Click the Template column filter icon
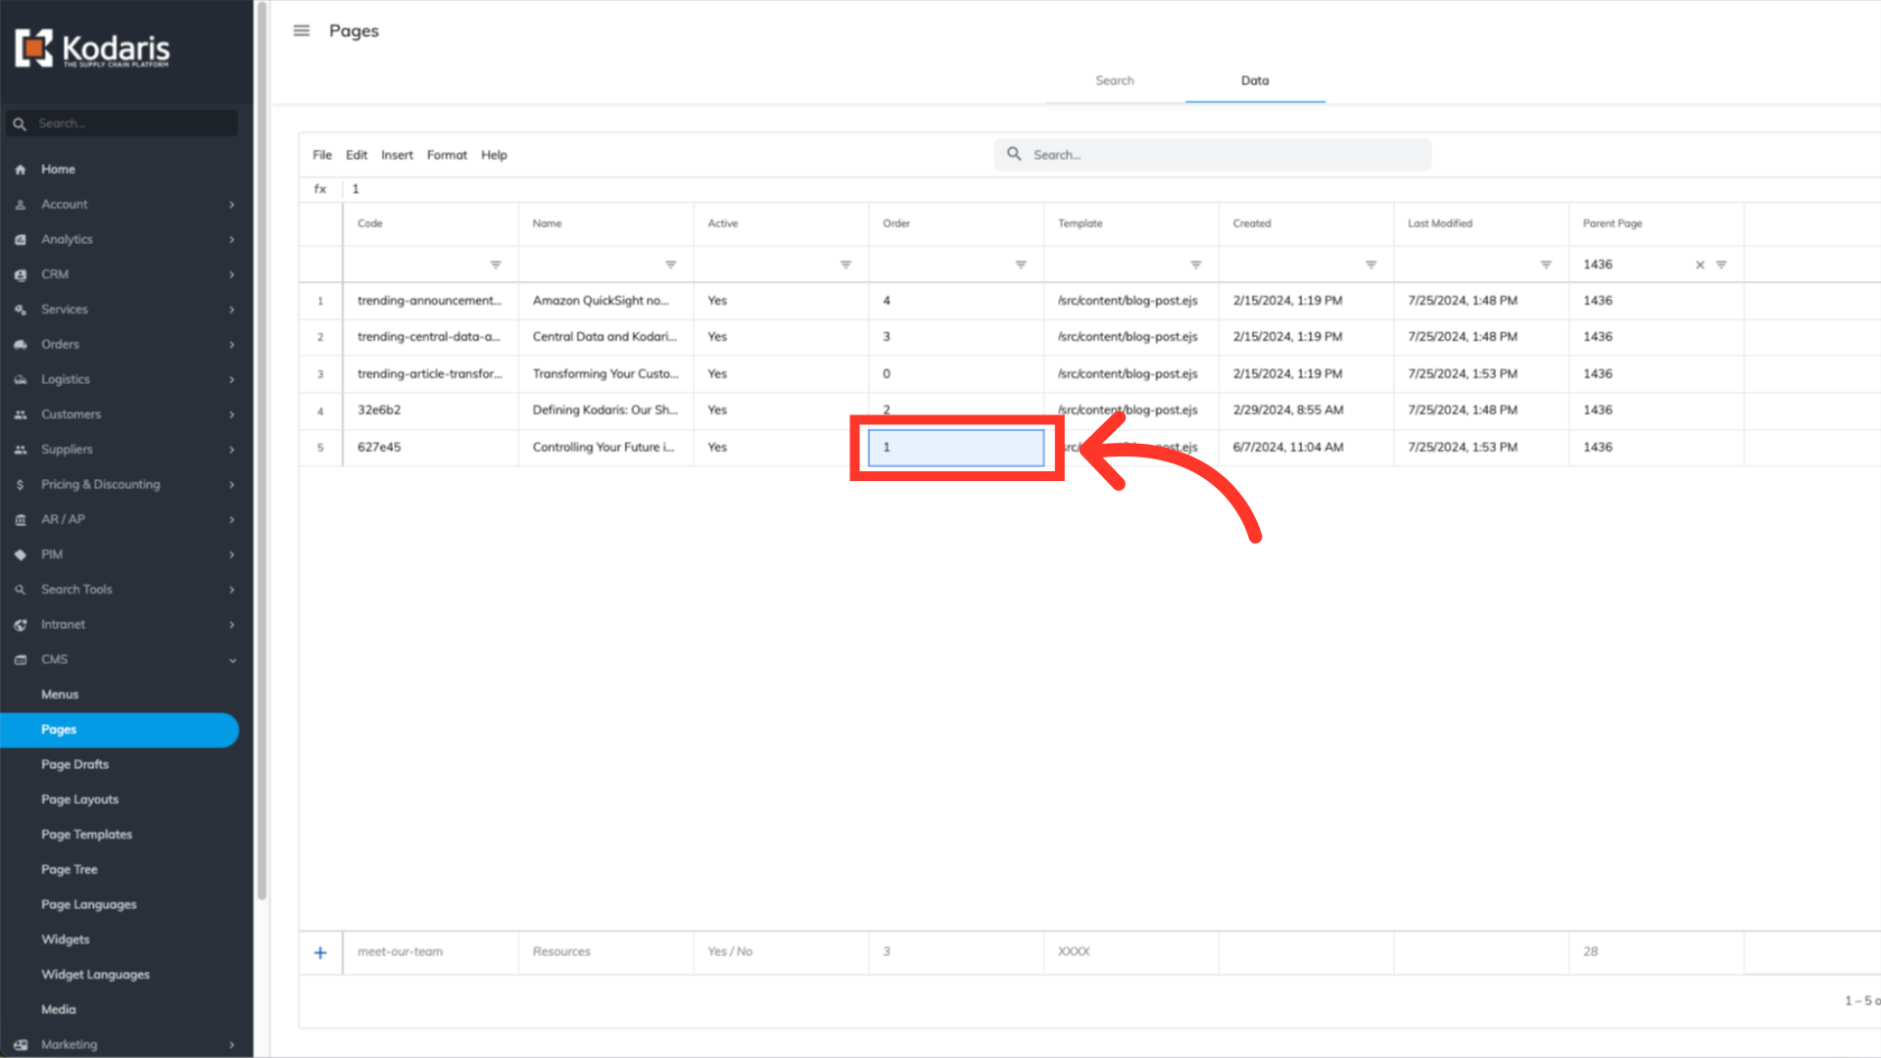The width and height of the screenshot is (1881, 1058). (x=1195, y=264)
